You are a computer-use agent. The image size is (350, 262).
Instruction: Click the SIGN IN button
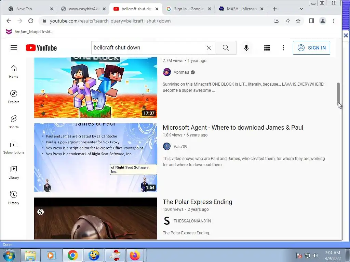(311, 48)
